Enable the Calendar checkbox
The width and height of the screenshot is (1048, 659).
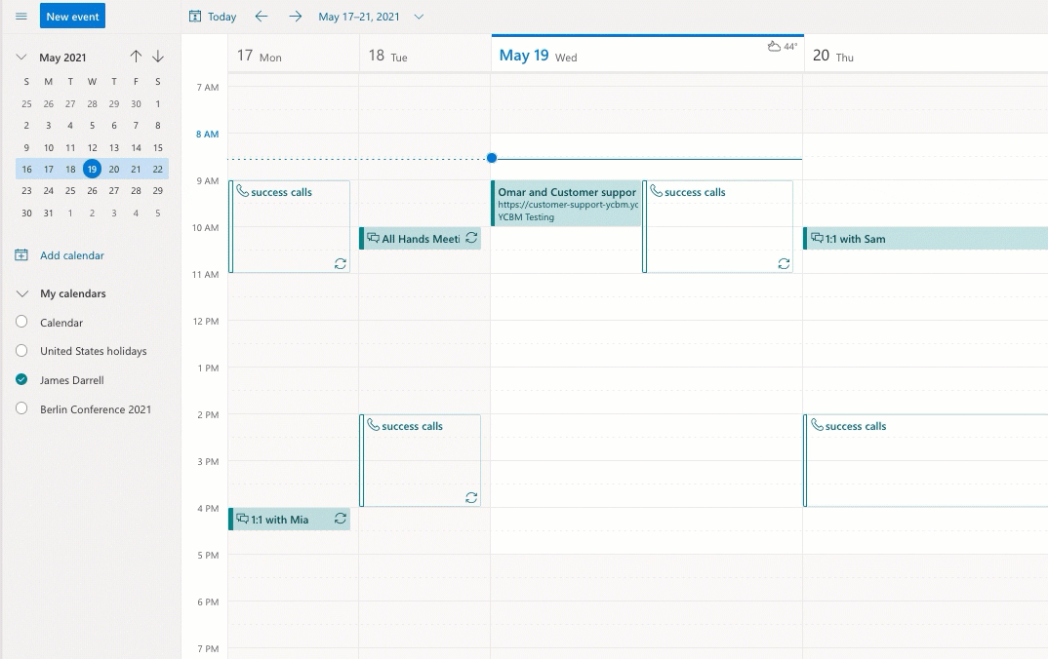click(x=21, y=322)
